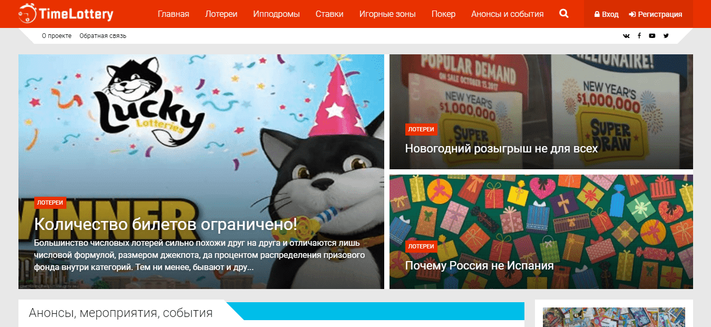The width and height of the screenshot is (711, 327).
Task: Open the article Новогодний розыгрыш не для всех
Action: point(501,148)
